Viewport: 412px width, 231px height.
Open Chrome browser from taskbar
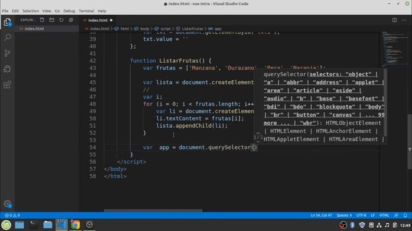point(75,225)
